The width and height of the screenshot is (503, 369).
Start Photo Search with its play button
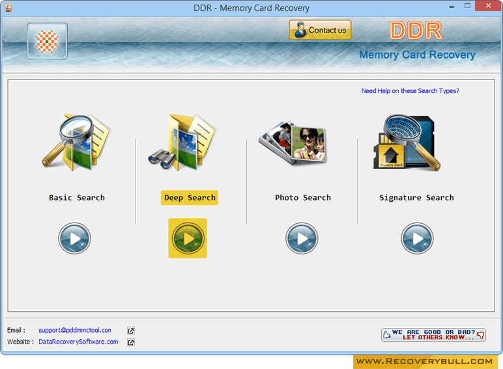[302, 238]
